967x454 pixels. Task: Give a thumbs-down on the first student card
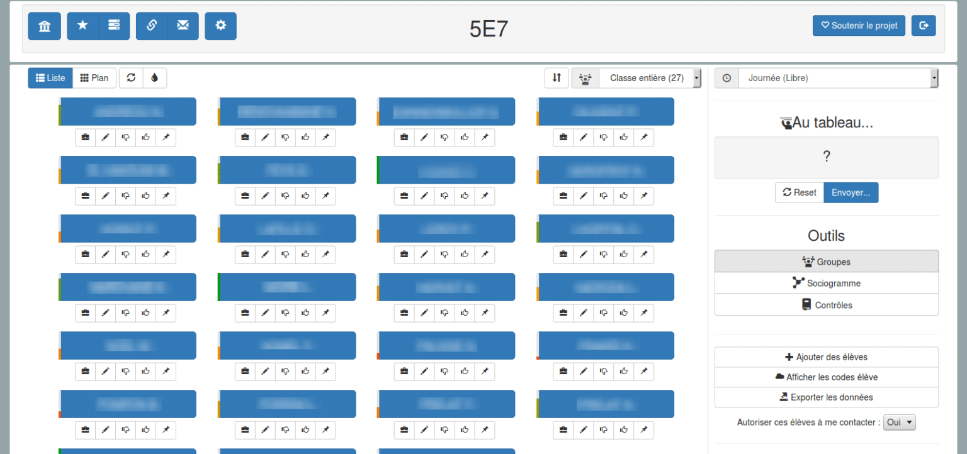(x=125, y=137)
